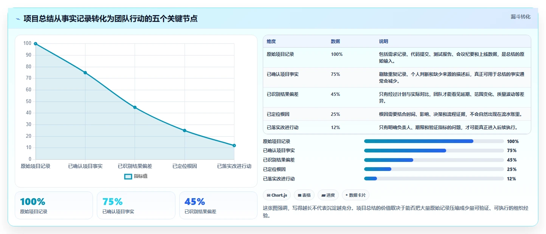Click the 指标值 legend label
The height and width of the screenshot is (234, 546).
[x=141, y=176]
